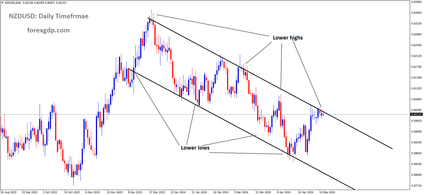The image size is (424, 195).
Task: Click the 0.59555 price axis label
Action: [x=416, y=132]
